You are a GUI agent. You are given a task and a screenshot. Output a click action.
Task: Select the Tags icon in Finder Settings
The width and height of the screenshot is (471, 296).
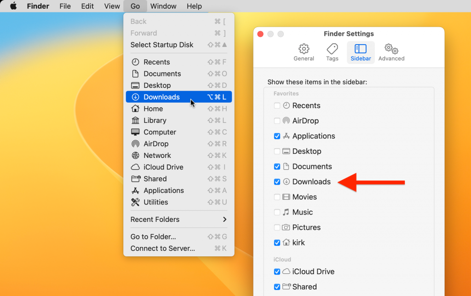(x=332, y=49)
